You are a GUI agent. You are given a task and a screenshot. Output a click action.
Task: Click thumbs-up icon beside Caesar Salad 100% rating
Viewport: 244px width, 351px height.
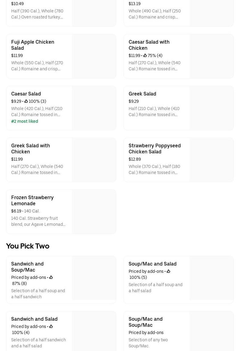pos(26,101)
